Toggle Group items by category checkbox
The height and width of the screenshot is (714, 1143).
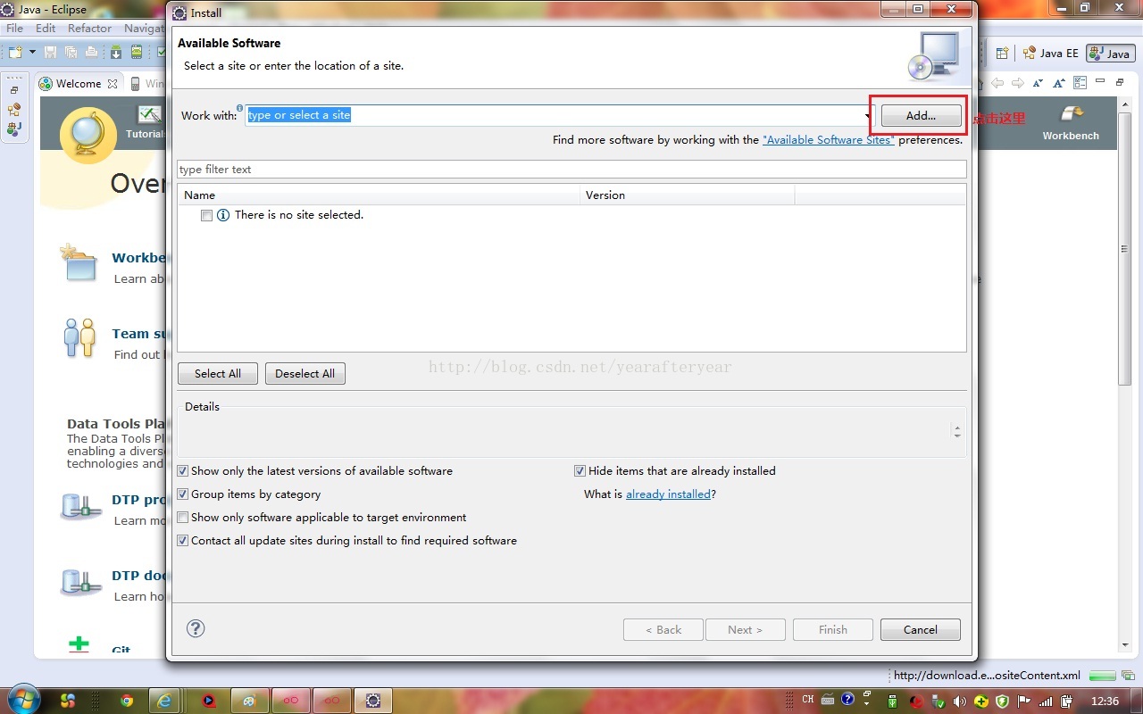pyautogui.click(x=183, y=494)
